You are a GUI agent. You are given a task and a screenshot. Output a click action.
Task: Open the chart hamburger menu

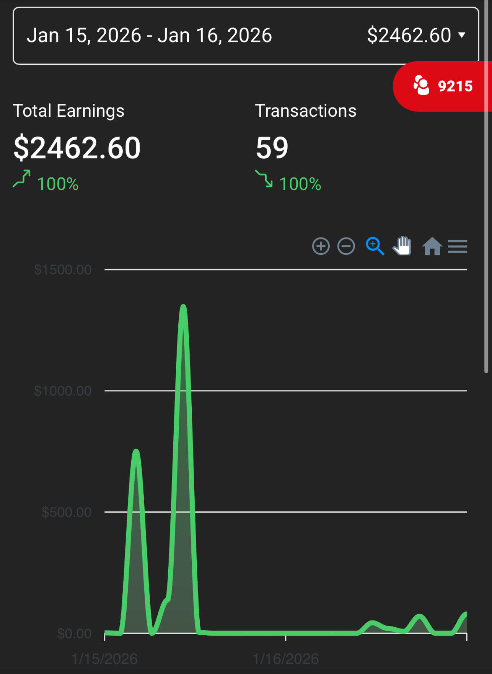[x=457, y=246]
